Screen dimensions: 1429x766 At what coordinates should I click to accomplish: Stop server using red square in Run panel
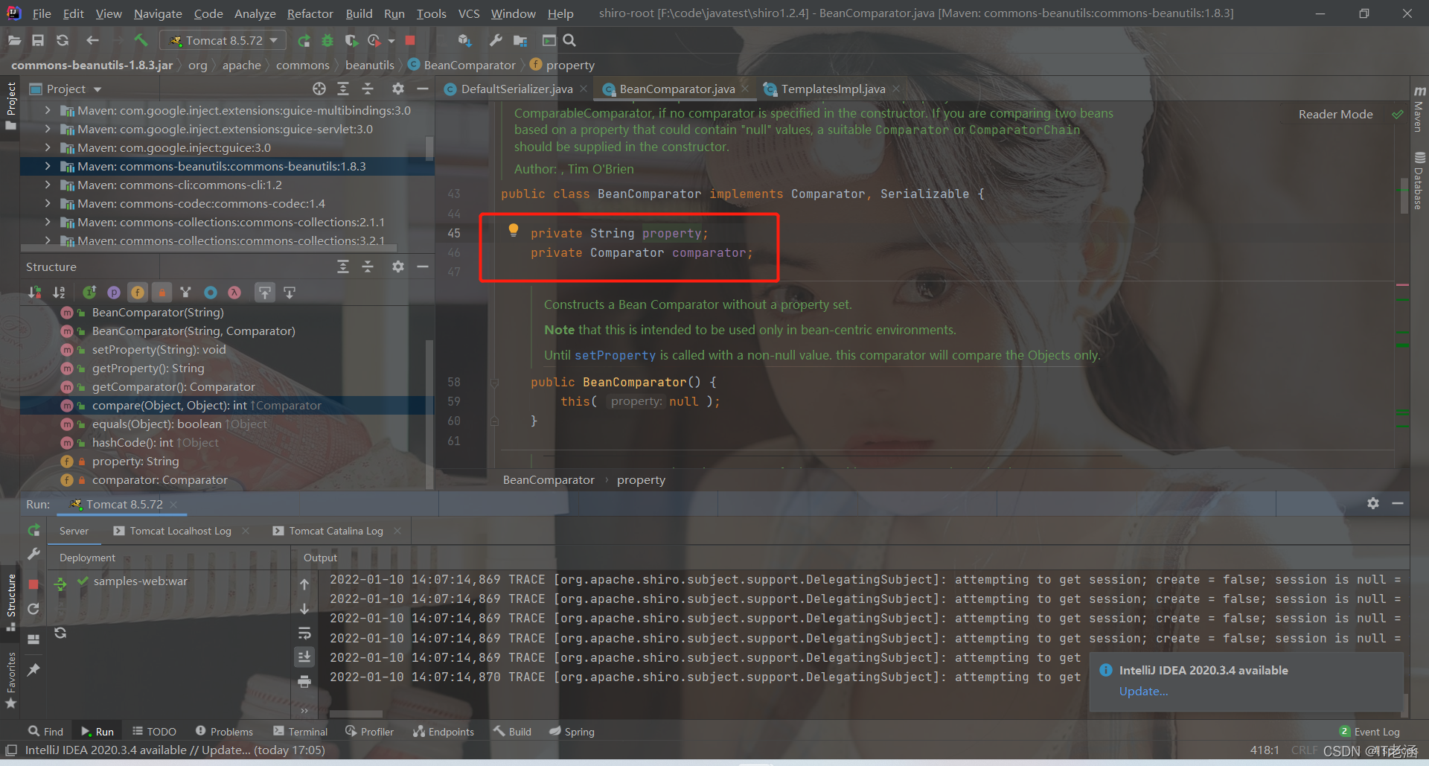coord(33,584)
